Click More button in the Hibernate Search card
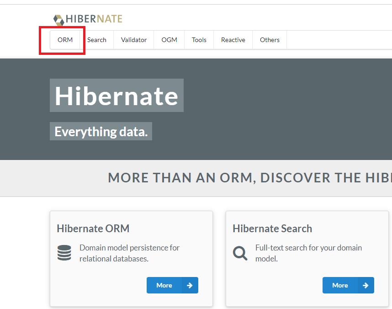 (x=348, y=285)
